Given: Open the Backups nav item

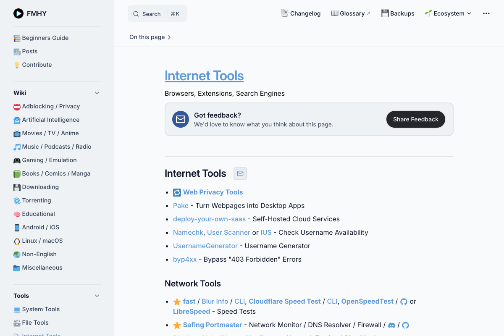Looking at the screenshot, I should 398,13.
